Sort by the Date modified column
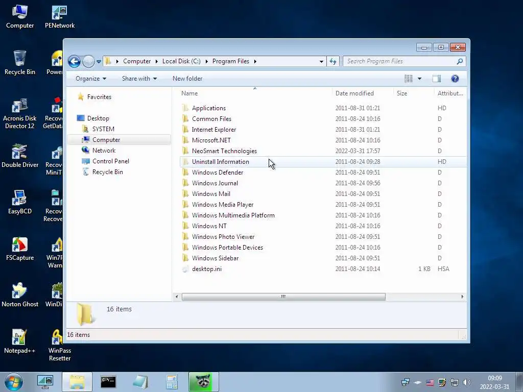523x392 pixels. coord(363,93)
